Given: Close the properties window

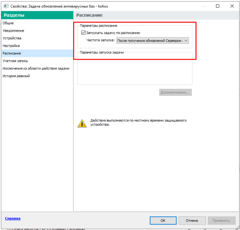Looking at the screenshot, I should (x=232, y=6).
